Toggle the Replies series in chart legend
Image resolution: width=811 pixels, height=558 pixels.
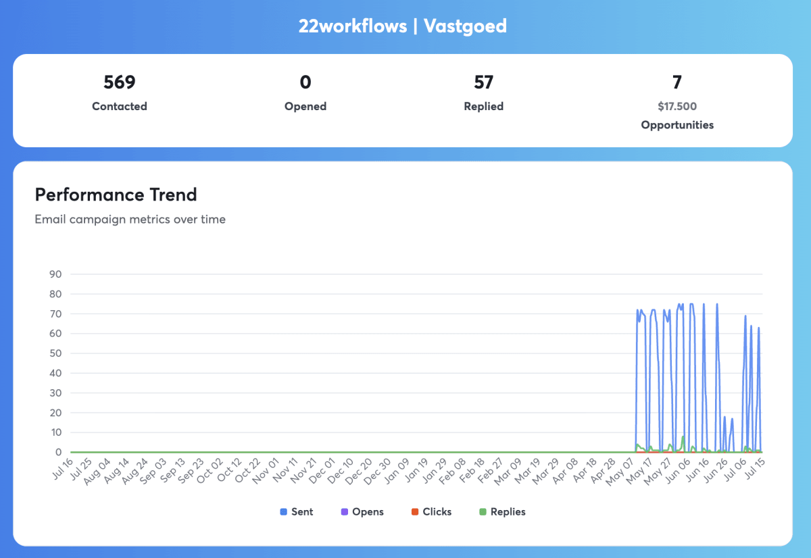pyautogui.click(x=502, y=512)
